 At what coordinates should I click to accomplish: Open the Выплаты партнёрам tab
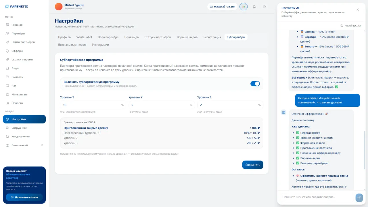72,45
